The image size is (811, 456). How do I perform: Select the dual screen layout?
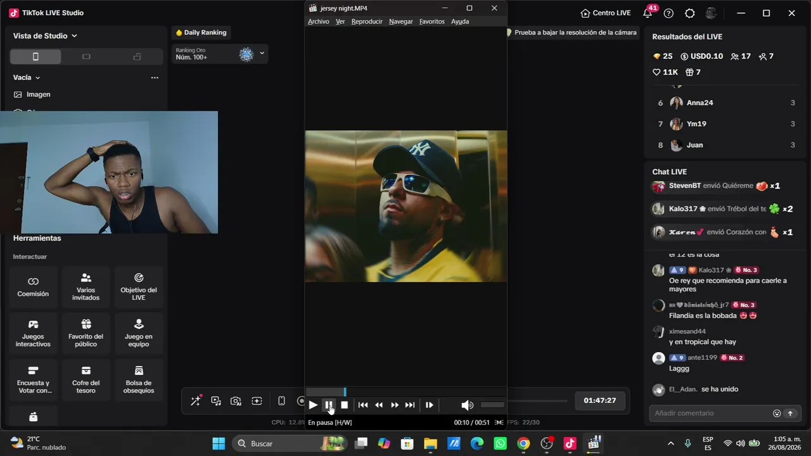[x=137, y=57]
